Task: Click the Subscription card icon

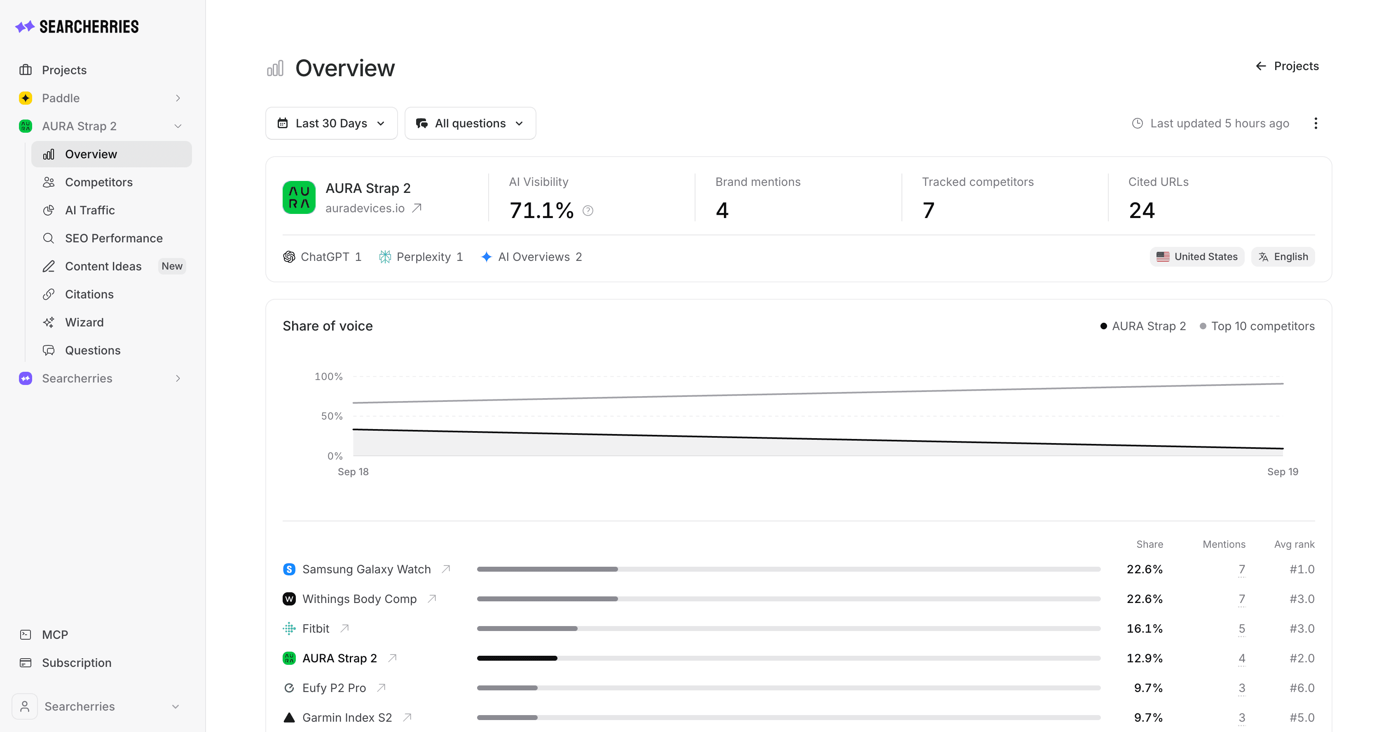Action: point(25,663)
